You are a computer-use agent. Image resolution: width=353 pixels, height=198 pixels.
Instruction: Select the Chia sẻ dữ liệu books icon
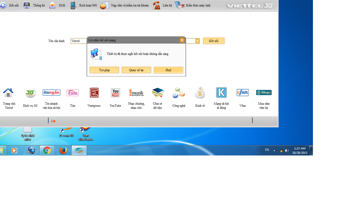158,93
